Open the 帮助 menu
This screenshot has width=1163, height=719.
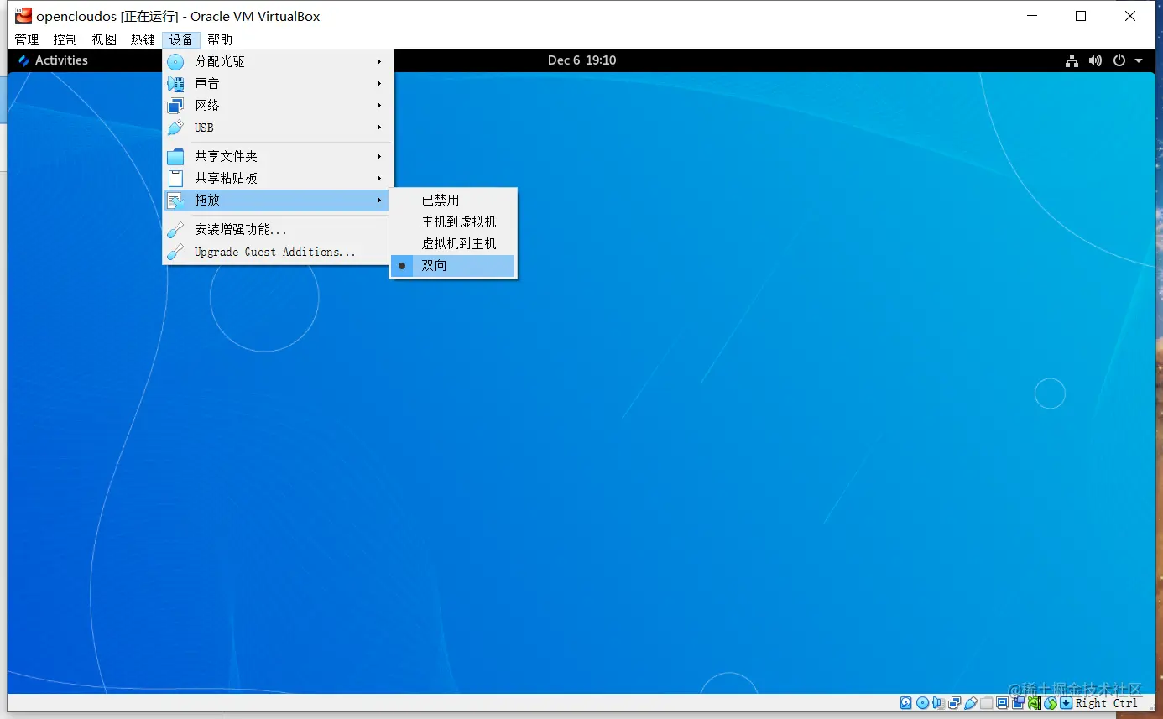[x=220, y=39]
